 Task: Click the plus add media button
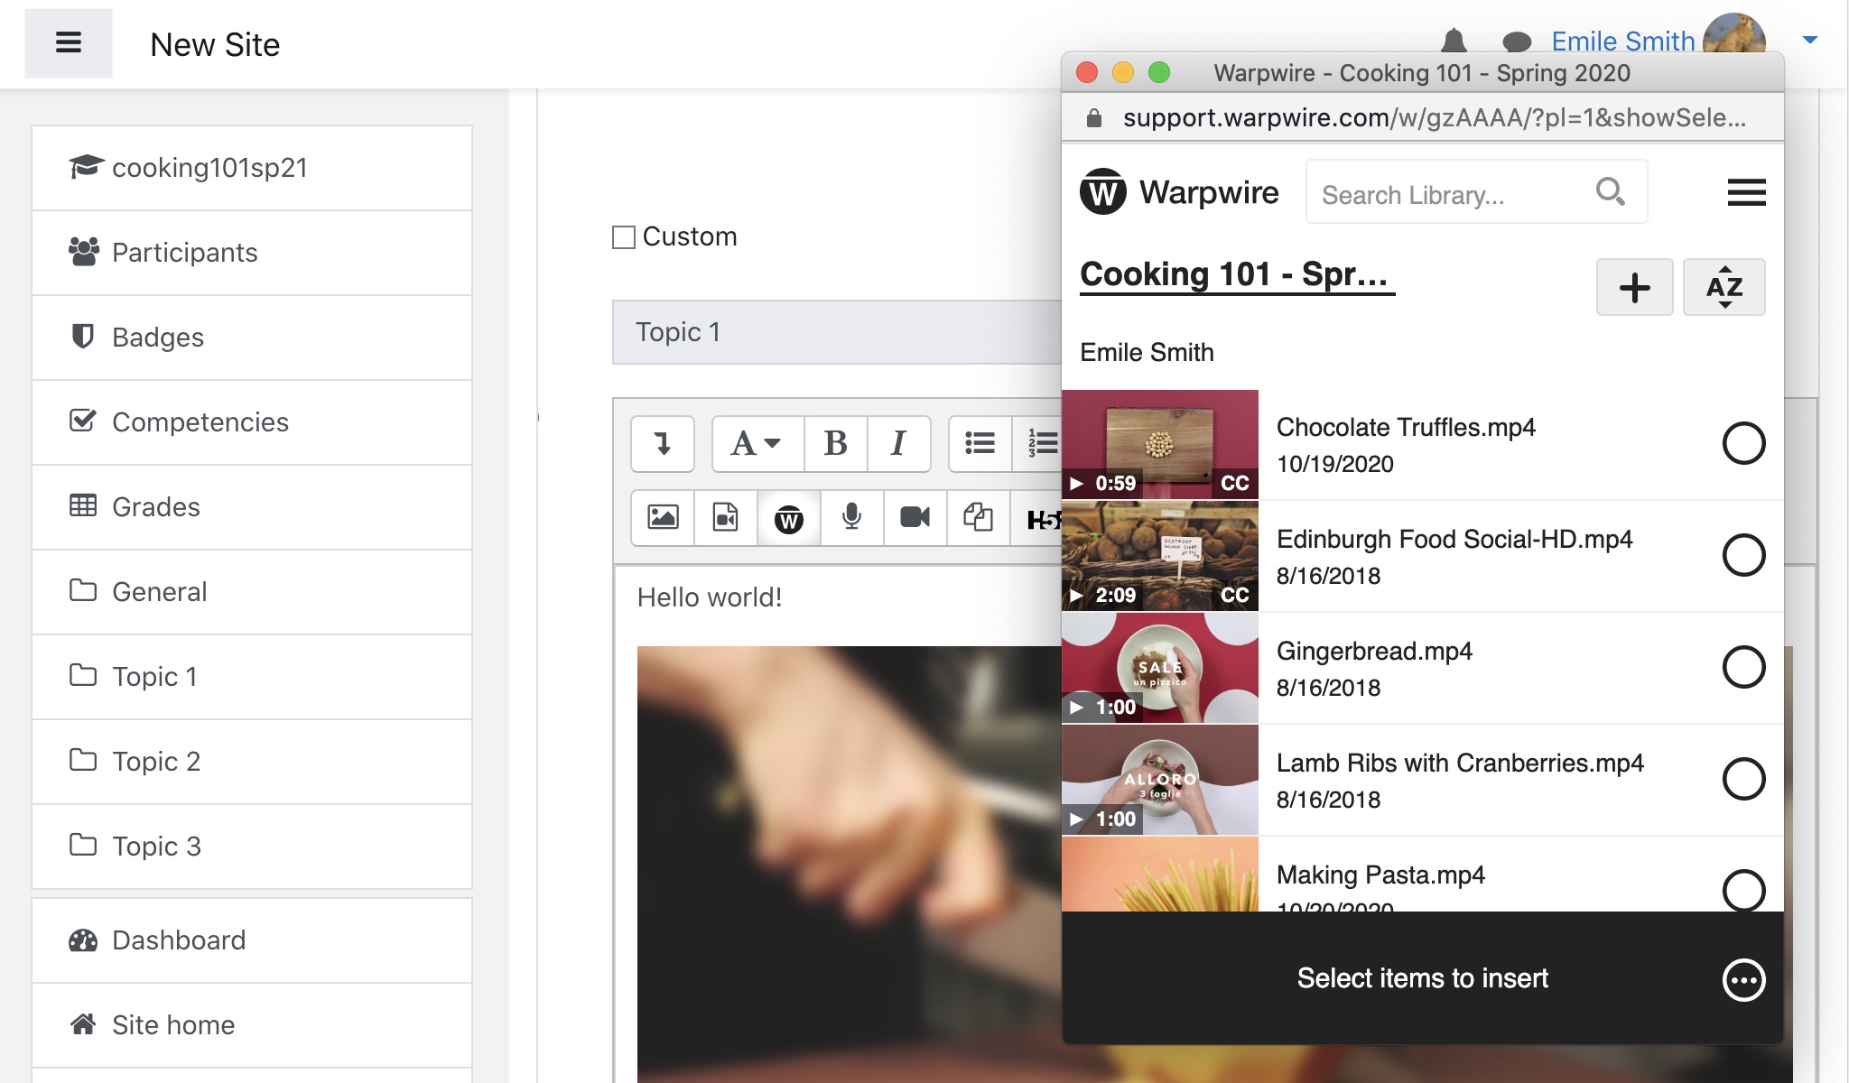coord(1634,288)
